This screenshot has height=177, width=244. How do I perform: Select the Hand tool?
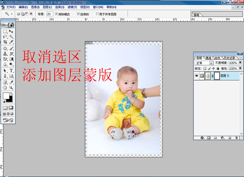[x=5, y=88]
